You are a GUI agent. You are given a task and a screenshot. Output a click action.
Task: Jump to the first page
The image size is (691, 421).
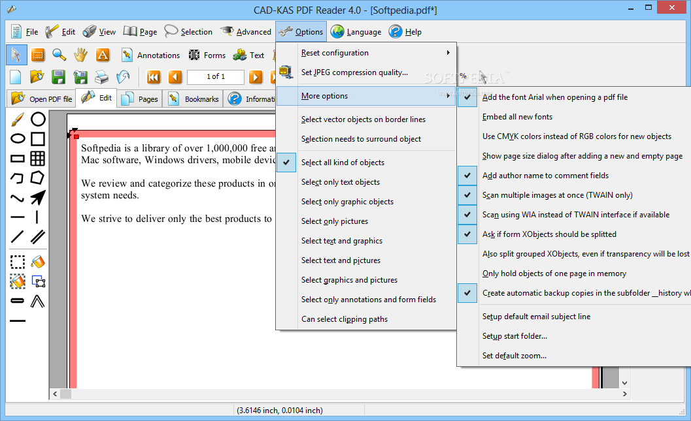pos(154,78)
